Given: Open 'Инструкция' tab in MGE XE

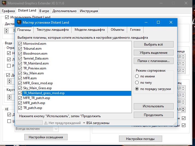Looking at the screenshot, I should click(x=89, y=11).
